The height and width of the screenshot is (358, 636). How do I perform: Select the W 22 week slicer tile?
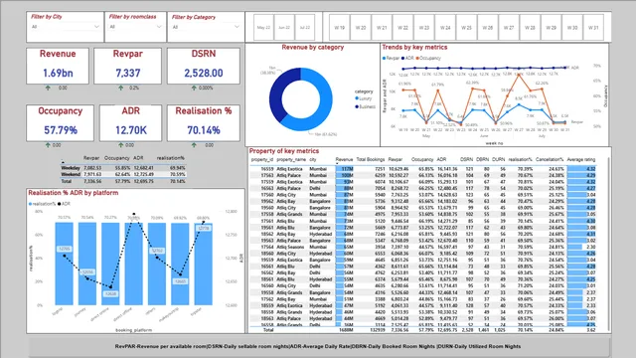(402, 28)
